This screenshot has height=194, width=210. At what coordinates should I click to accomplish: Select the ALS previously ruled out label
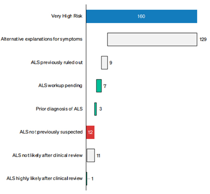[x=56, y=62]
